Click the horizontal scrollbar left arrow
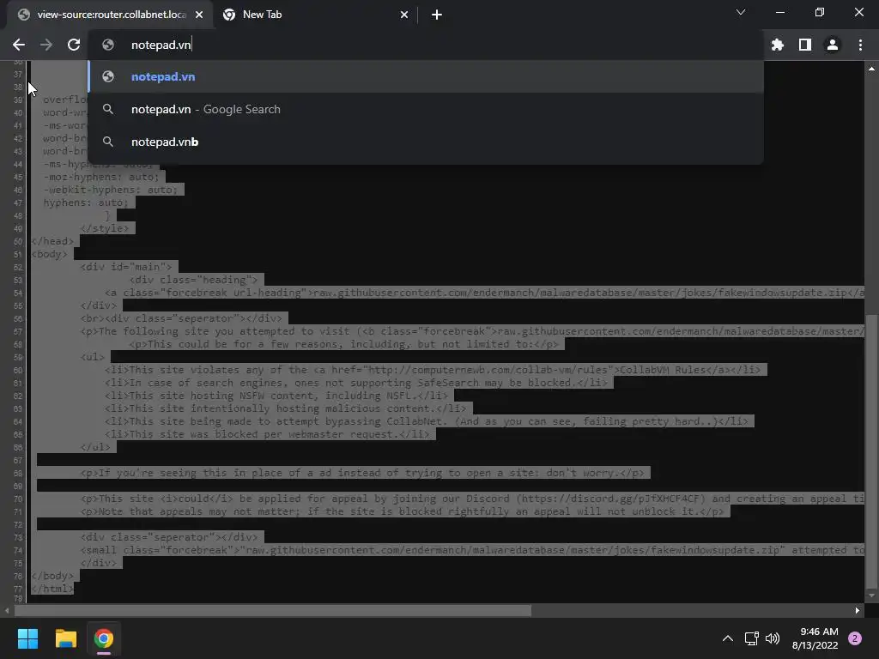This screenshot has width=879, height=659. coord(6,610)
